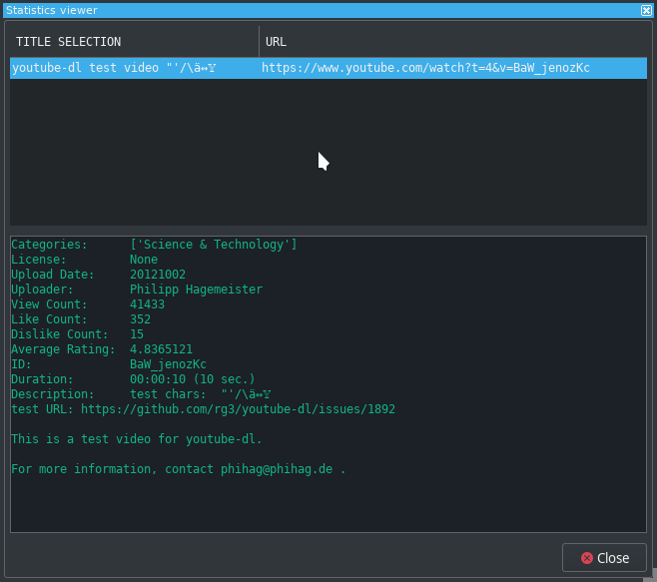Screen dimensions: 657x582
Task: Click the phihag@phihag.de contact line
Action: [x=178, y=469]
